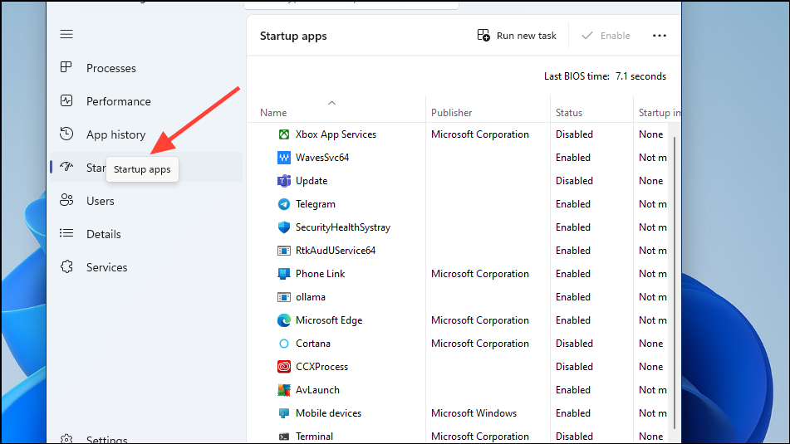Viewport: 790px width, 444px height.
Task: Click the SecurityHealthSystray shield icon
Action: tap(284, 227)
